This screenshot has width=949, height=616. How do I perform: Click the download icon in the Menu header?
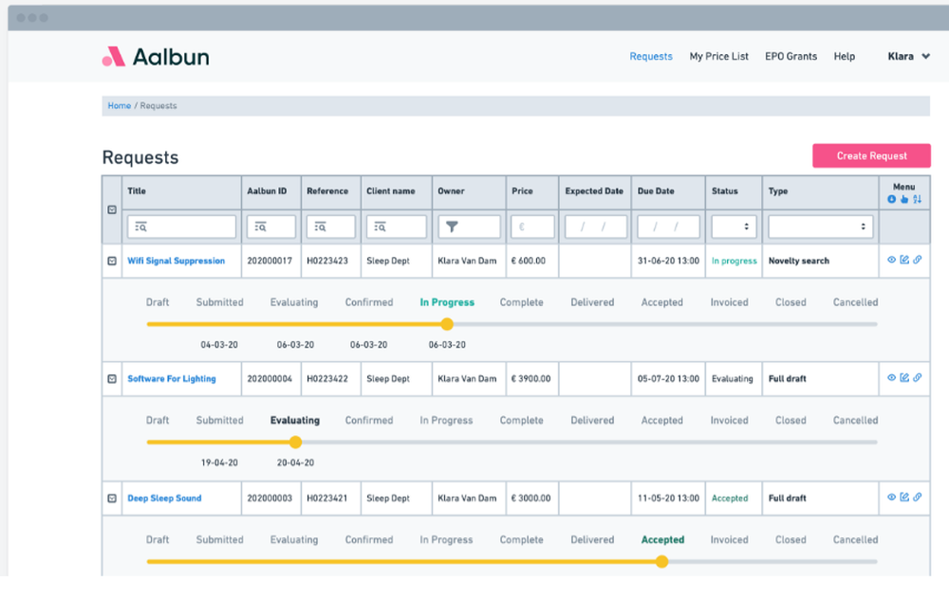click(x=891, y=199)
